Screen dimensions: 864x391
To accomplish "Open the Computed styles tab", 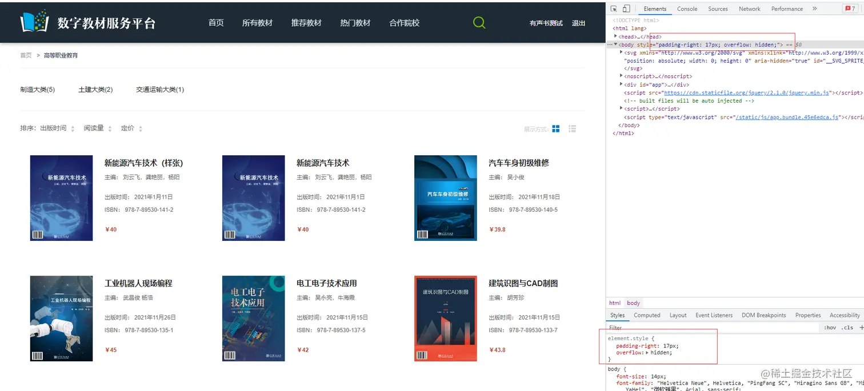I will [x=647, y=315].
